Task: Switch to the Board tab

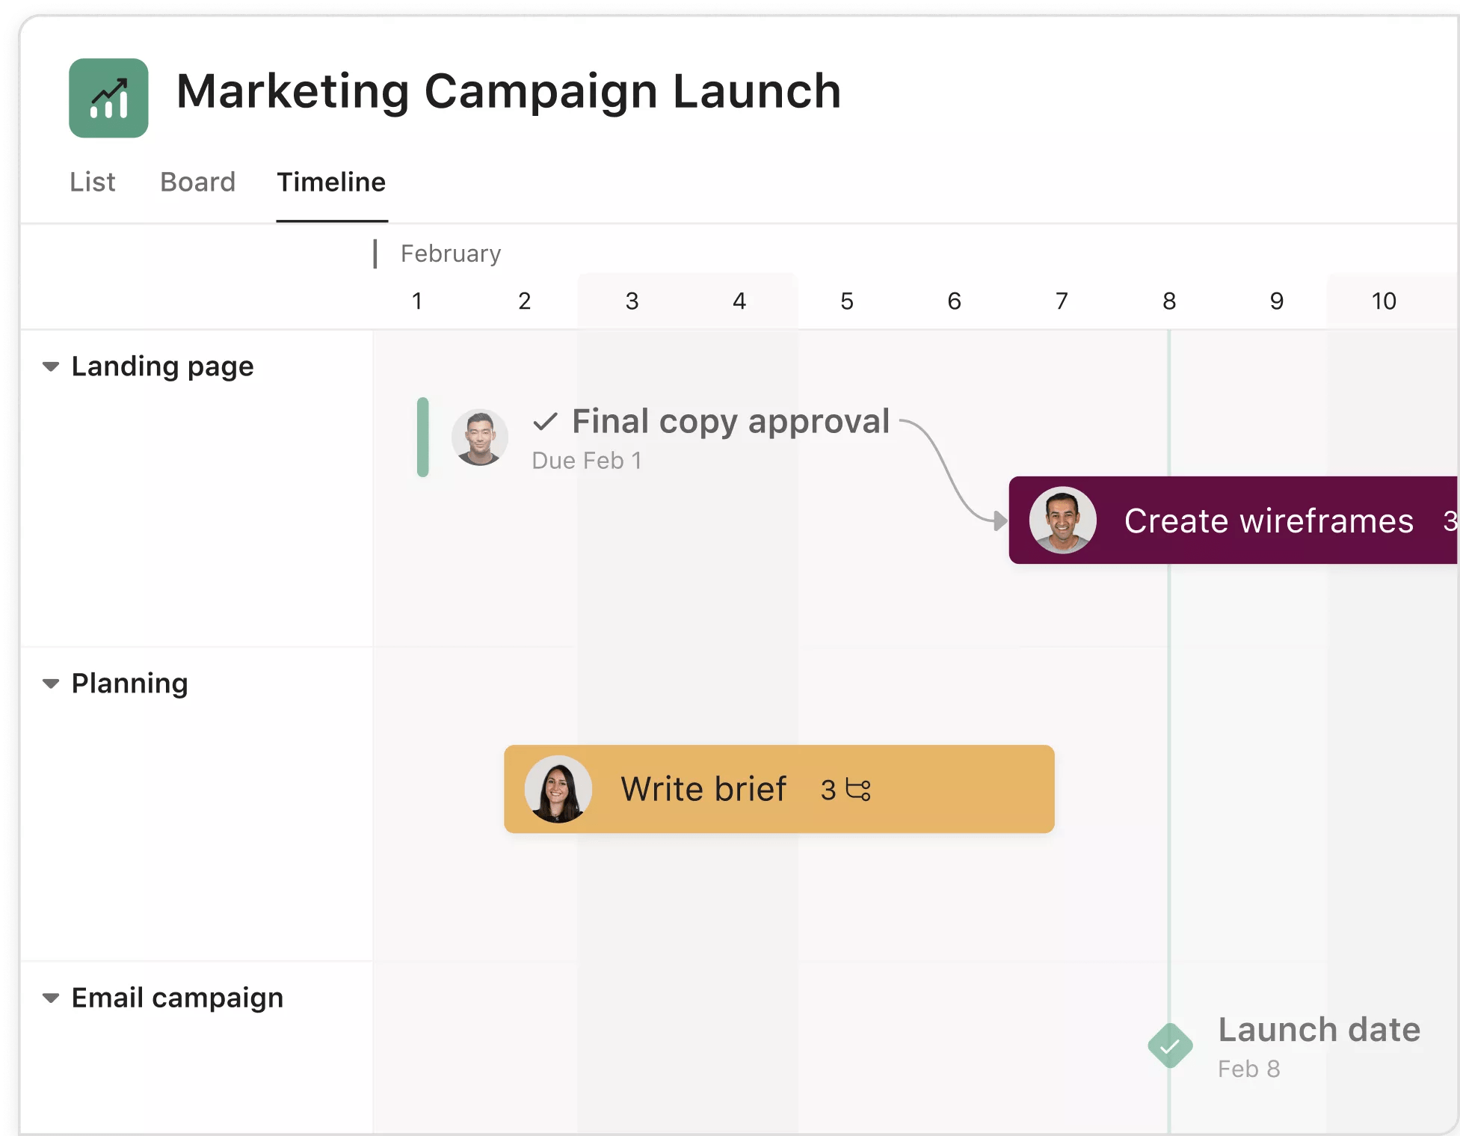Action: [197, 182]
